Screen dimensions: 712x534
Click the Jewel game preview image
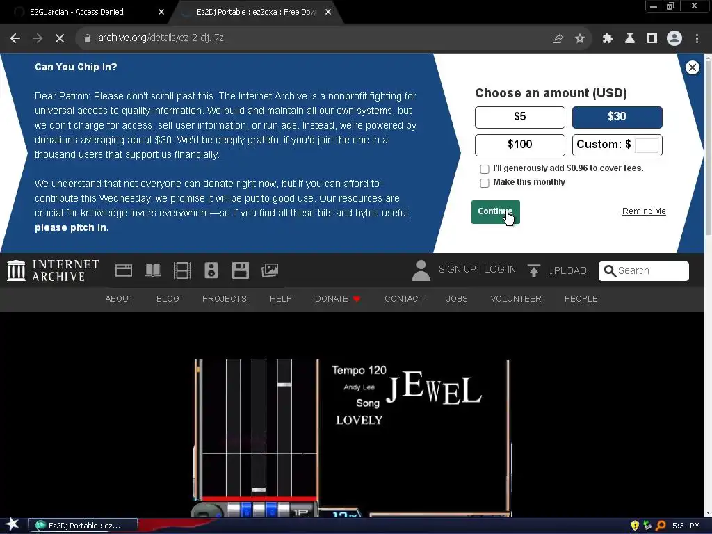[353, 438]
